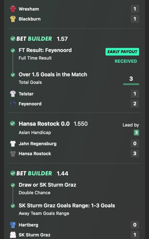This screenshot has width=149, height=239.
Task: Open the Over 1.5 Goals in the Match selection
Action: pos(53,74)
